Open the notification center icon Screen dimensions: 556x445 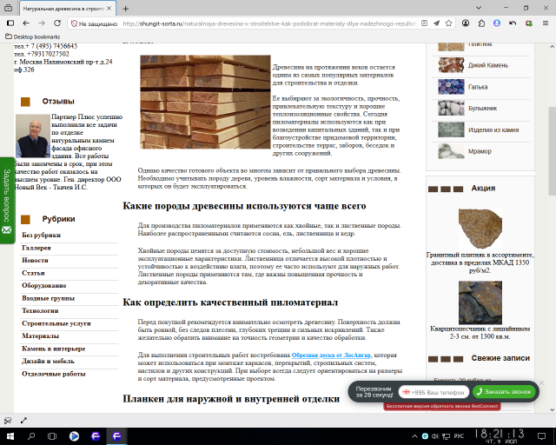[541, 436]
